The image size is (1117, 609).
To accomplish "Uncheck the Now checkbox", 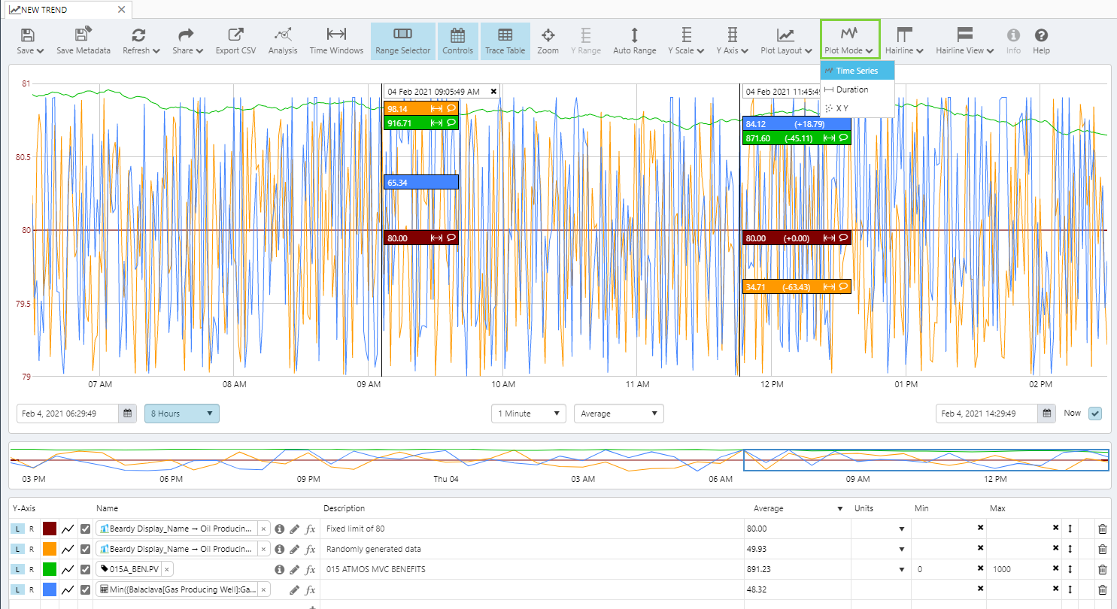I will pyautogui.click(x=1094, y=414).
